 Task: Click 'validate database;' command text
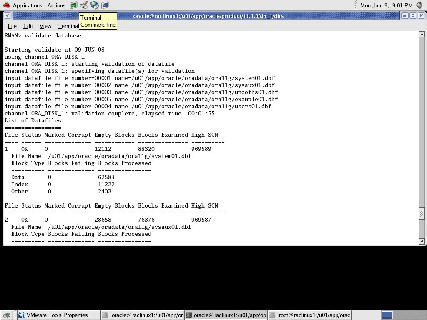pos(55,36)
